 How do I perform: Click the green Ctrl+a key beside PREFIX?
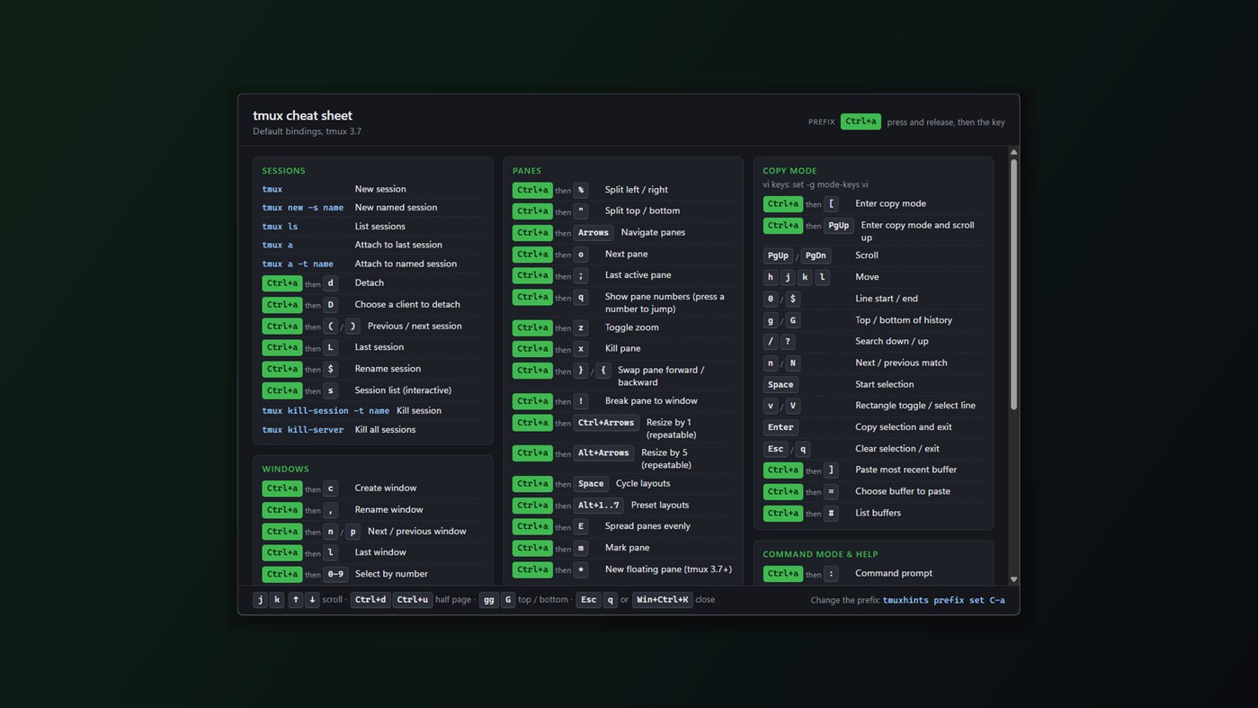pyautogui.click(x=861, y=121)
